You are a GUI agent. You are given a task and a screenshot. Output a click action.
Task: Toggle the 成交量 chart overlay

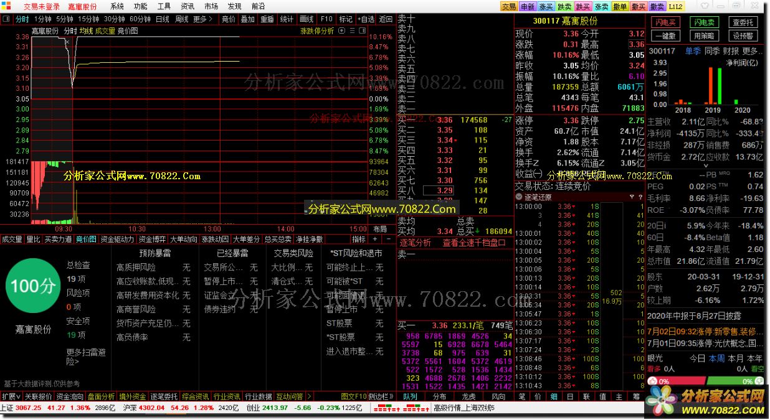tap(105, 30)
